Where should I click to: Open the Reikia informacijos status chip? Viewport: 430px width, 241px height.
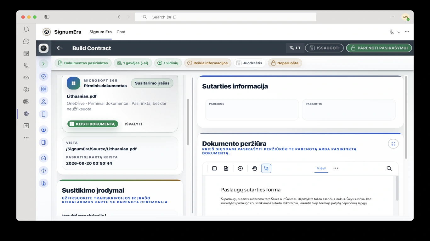coord(208,63)
